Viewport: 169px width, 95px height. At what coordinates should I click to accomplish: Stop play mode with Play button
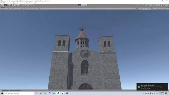coord(80,5)
